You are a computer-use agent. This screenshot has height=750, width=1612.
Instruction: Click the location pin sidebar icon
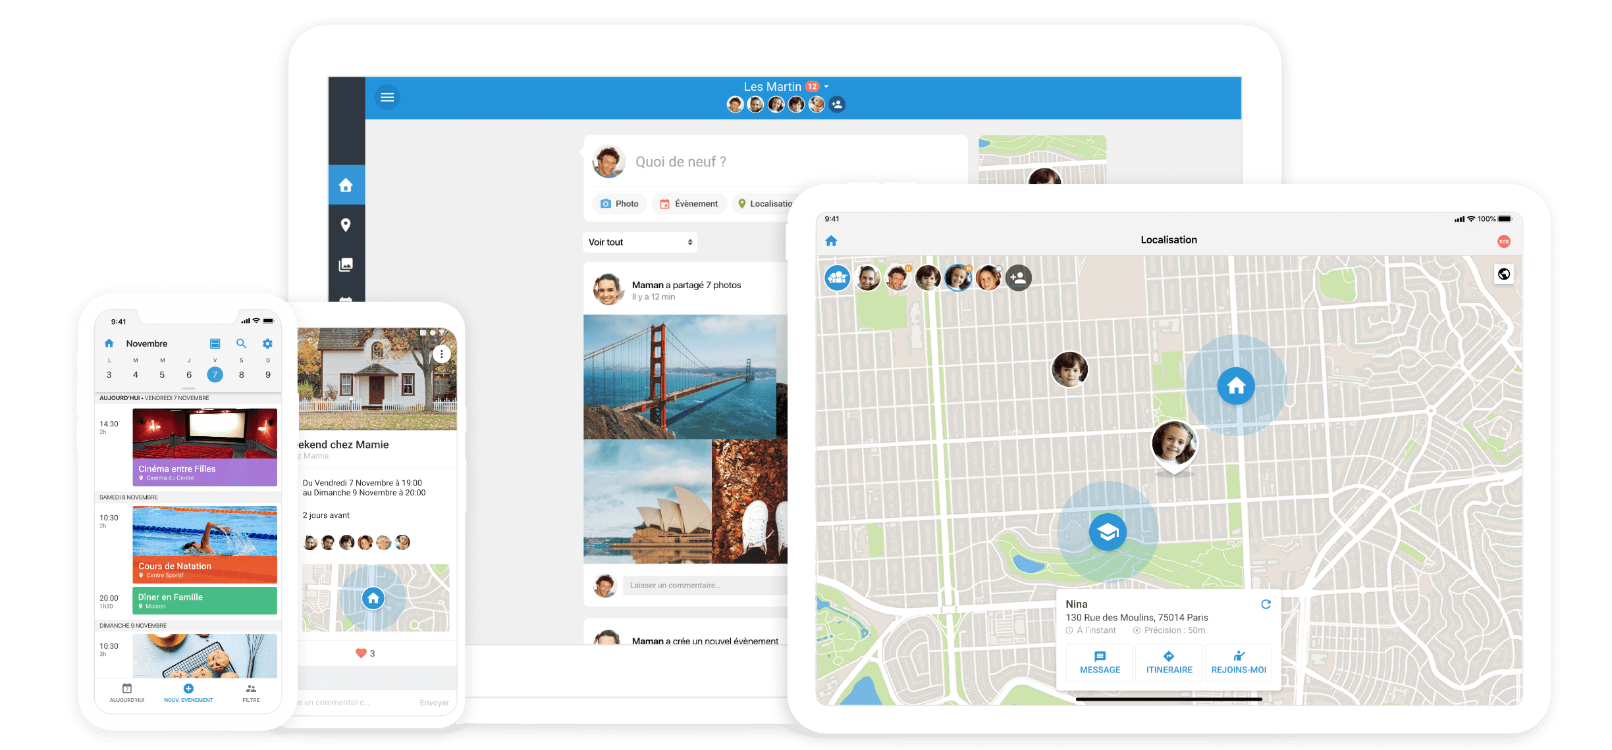tap(346, 225)
